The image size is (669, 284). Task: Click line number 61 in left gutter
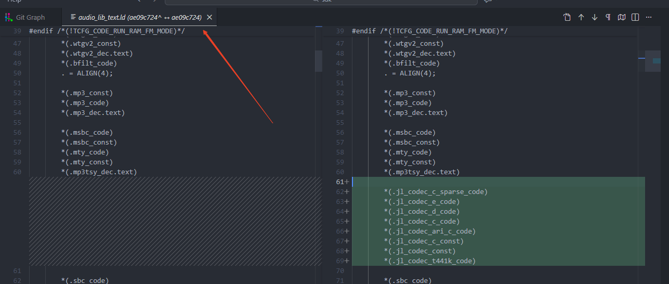[x=17, y=271]
